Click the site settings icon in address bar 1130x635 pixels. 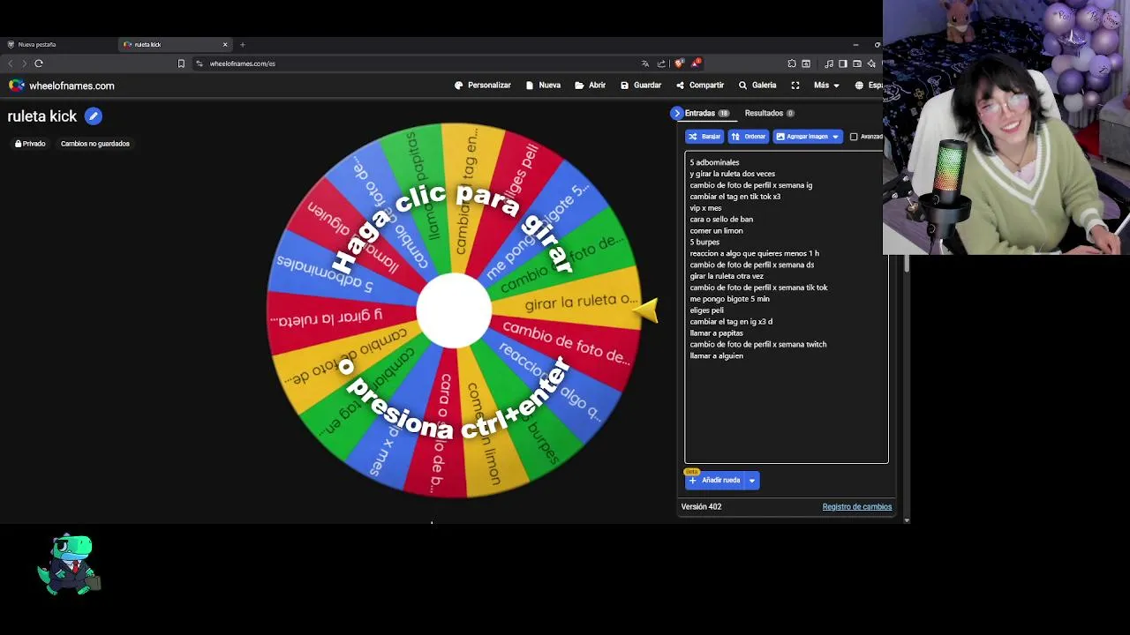(x=200, y=63)
